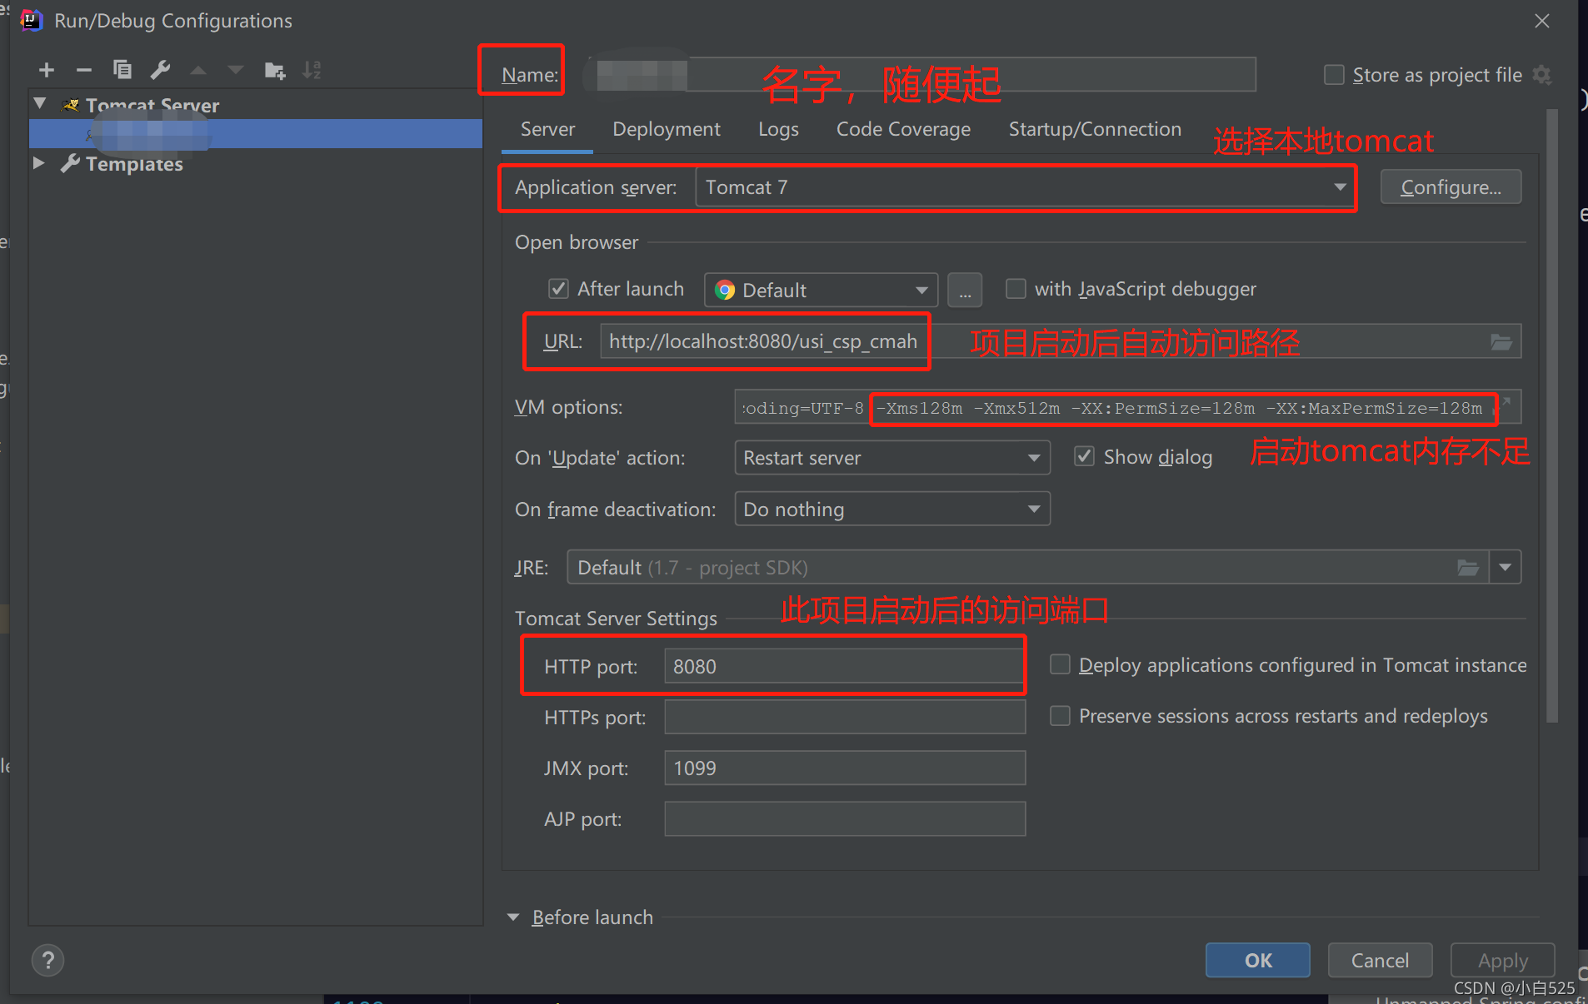Open Application server Tomcat 7 dropdown
The height and width of the screenshot is (1004, 1588).
point(1026,187)
